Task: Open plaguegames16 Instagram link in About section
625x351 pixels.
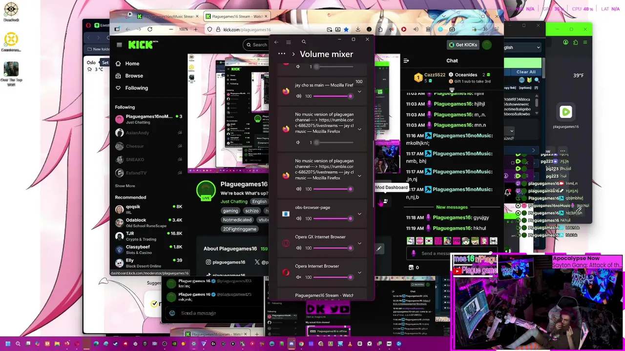Action: (x=226, y=262)
